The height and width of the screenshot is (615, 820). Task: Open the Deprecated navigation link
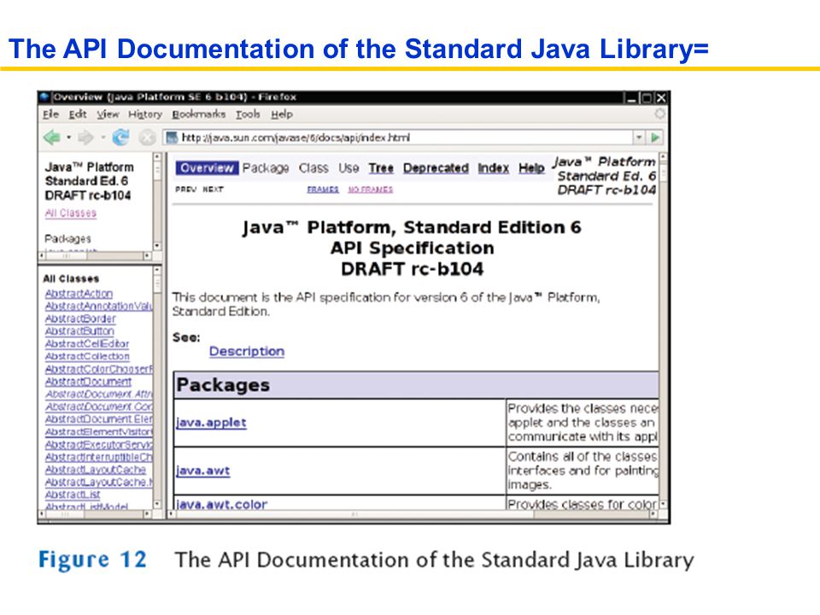click(436, 168)
